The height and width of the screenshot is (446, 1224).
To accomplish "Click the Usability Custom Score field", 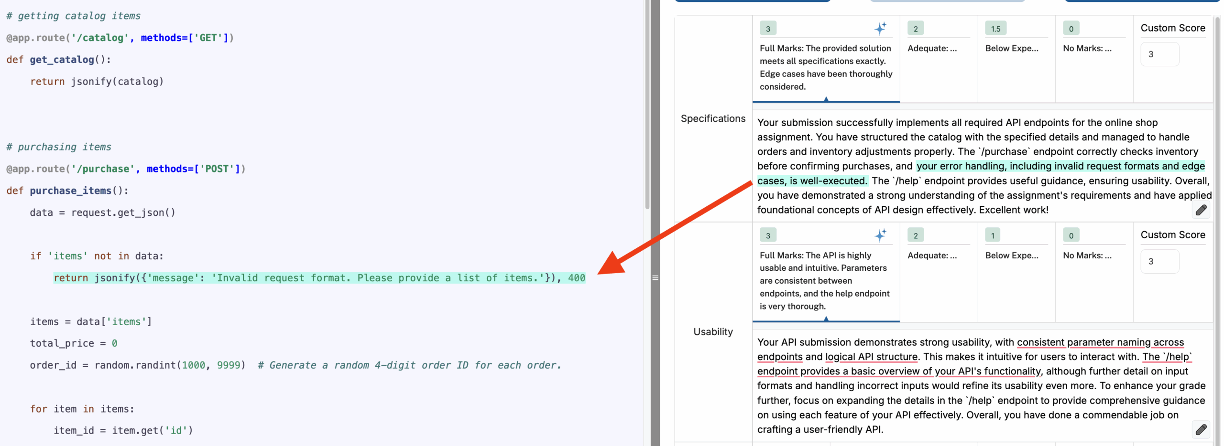I will click(x=1159, y=261).
